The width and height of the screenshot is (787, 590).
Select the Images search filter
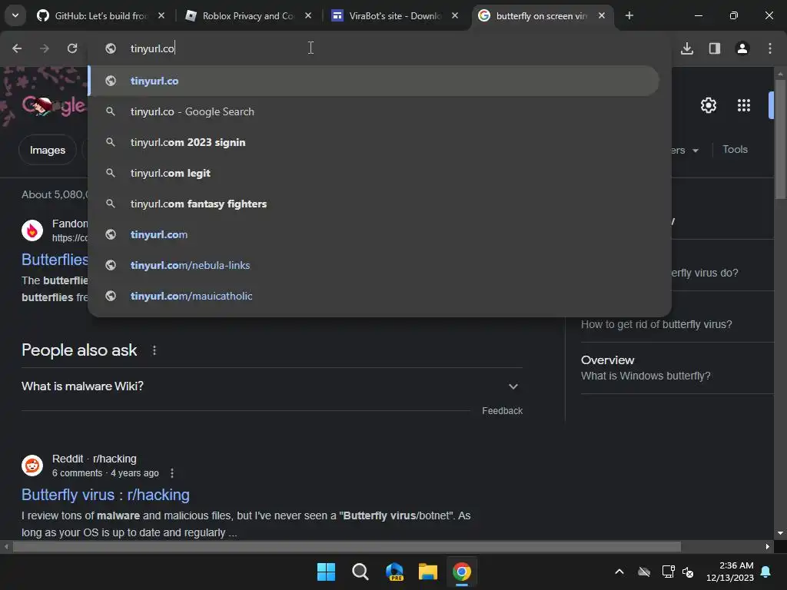(x=48, y=150)
